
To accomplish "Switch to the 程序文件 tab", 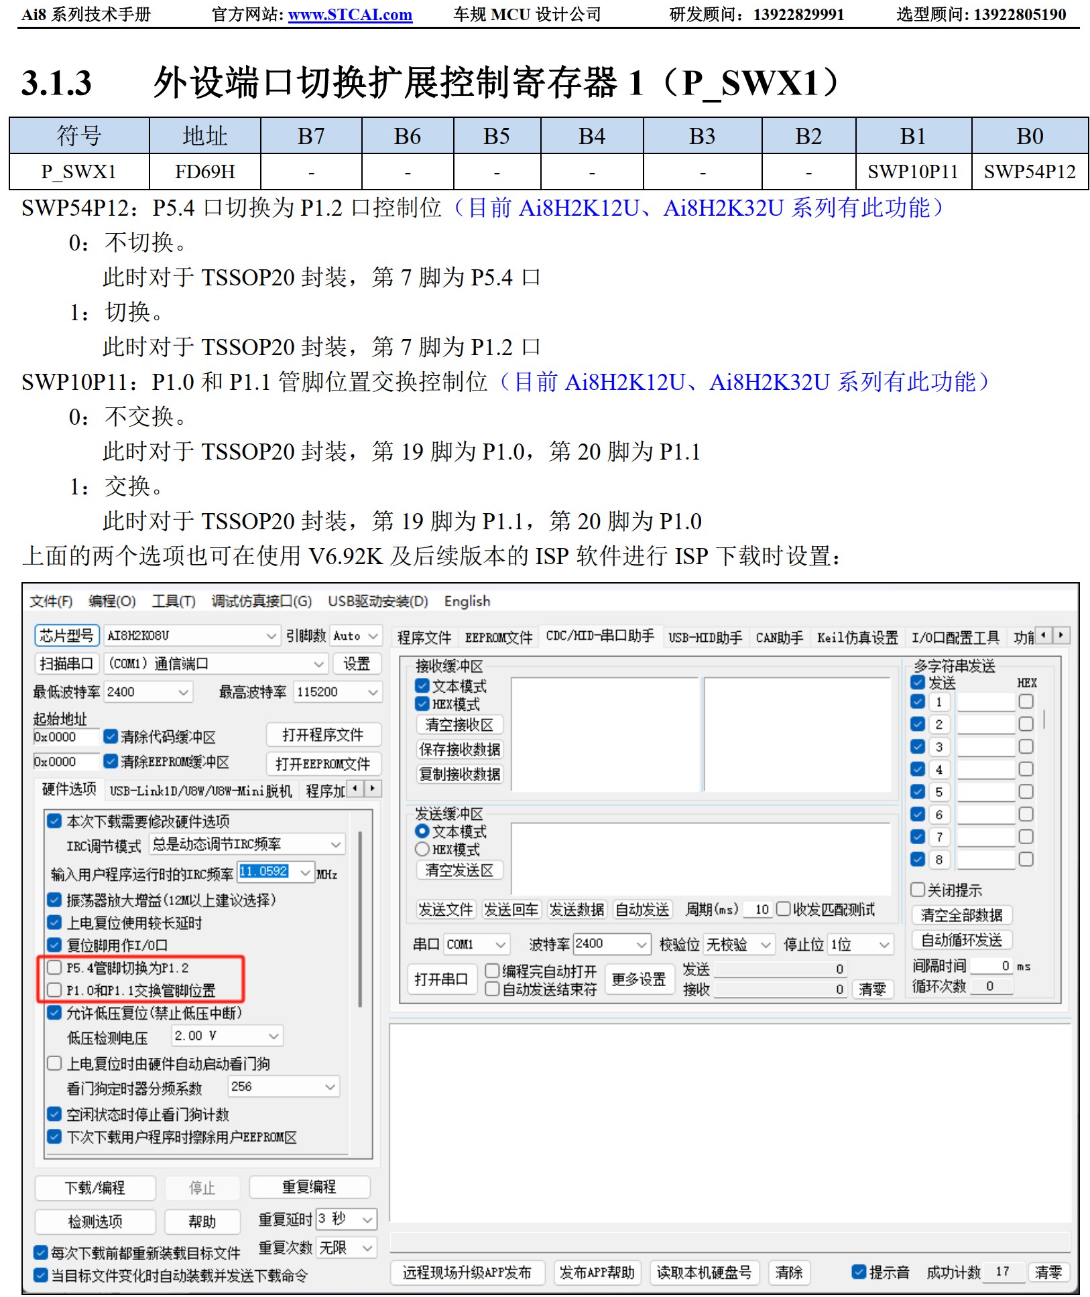I will click(424, 637).
